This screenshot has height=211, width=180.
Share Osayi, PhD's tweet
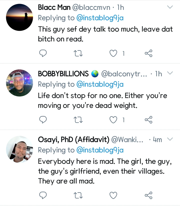coord(148,195)
